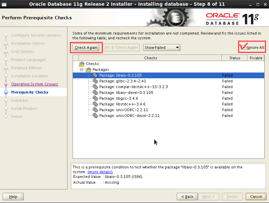Maximize the installer window
Image resolution: width=269 pixels, height=203 pixels.
pyautogui.click(x=258, y=4)
